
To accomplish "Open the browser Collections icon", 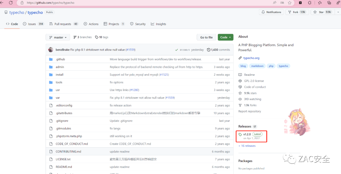I will (x=329, y=3).
